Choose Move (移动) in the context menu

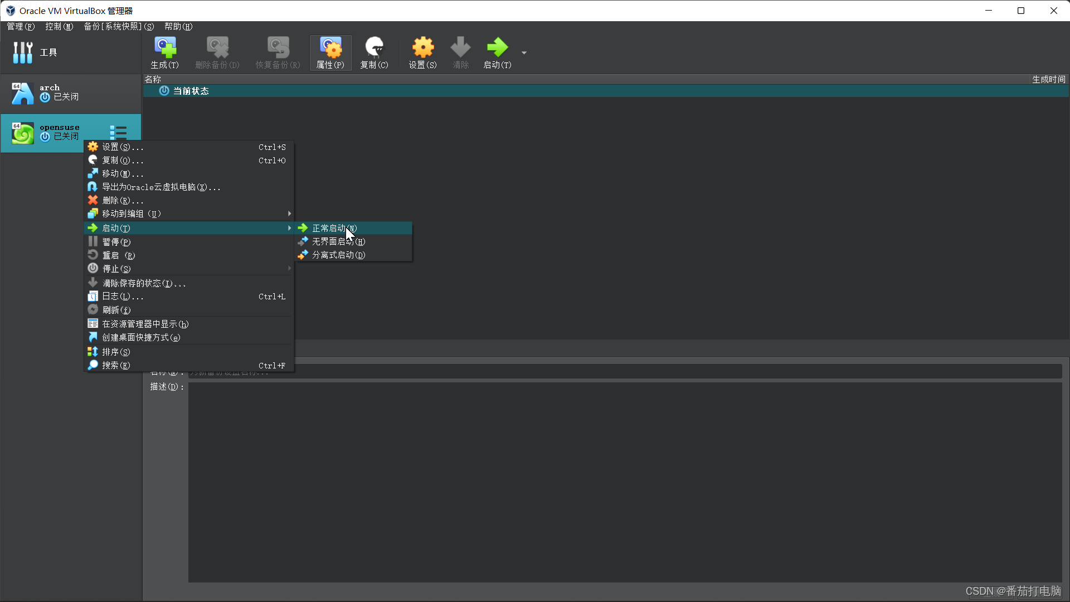point(189,174)
